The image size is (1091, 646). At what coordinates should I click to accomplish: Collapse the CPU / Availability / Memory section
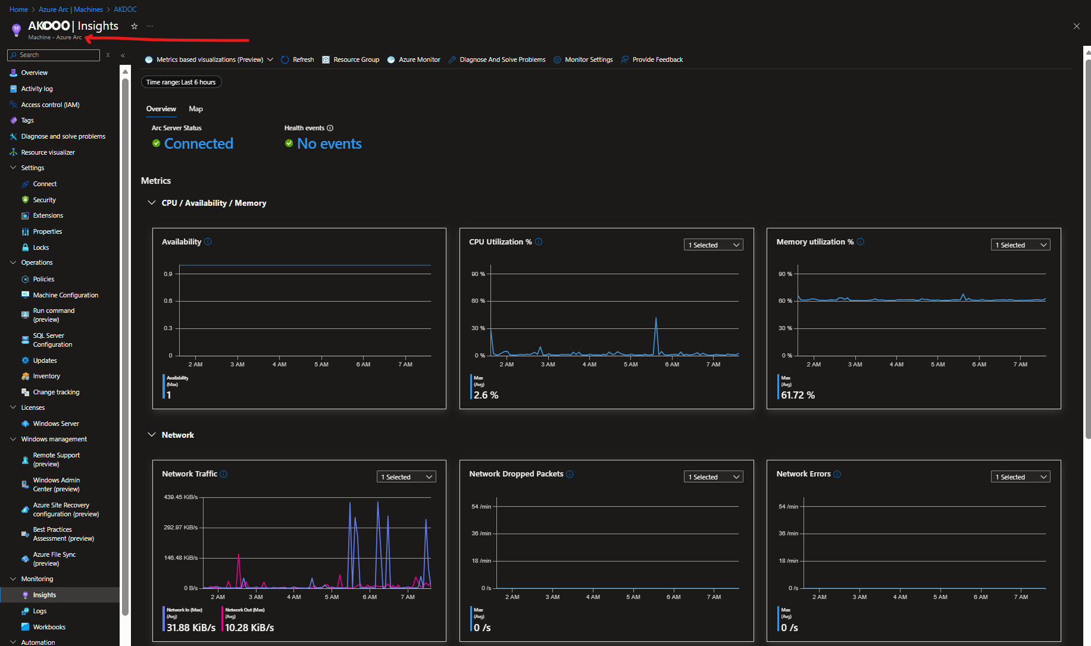point(151,203)
